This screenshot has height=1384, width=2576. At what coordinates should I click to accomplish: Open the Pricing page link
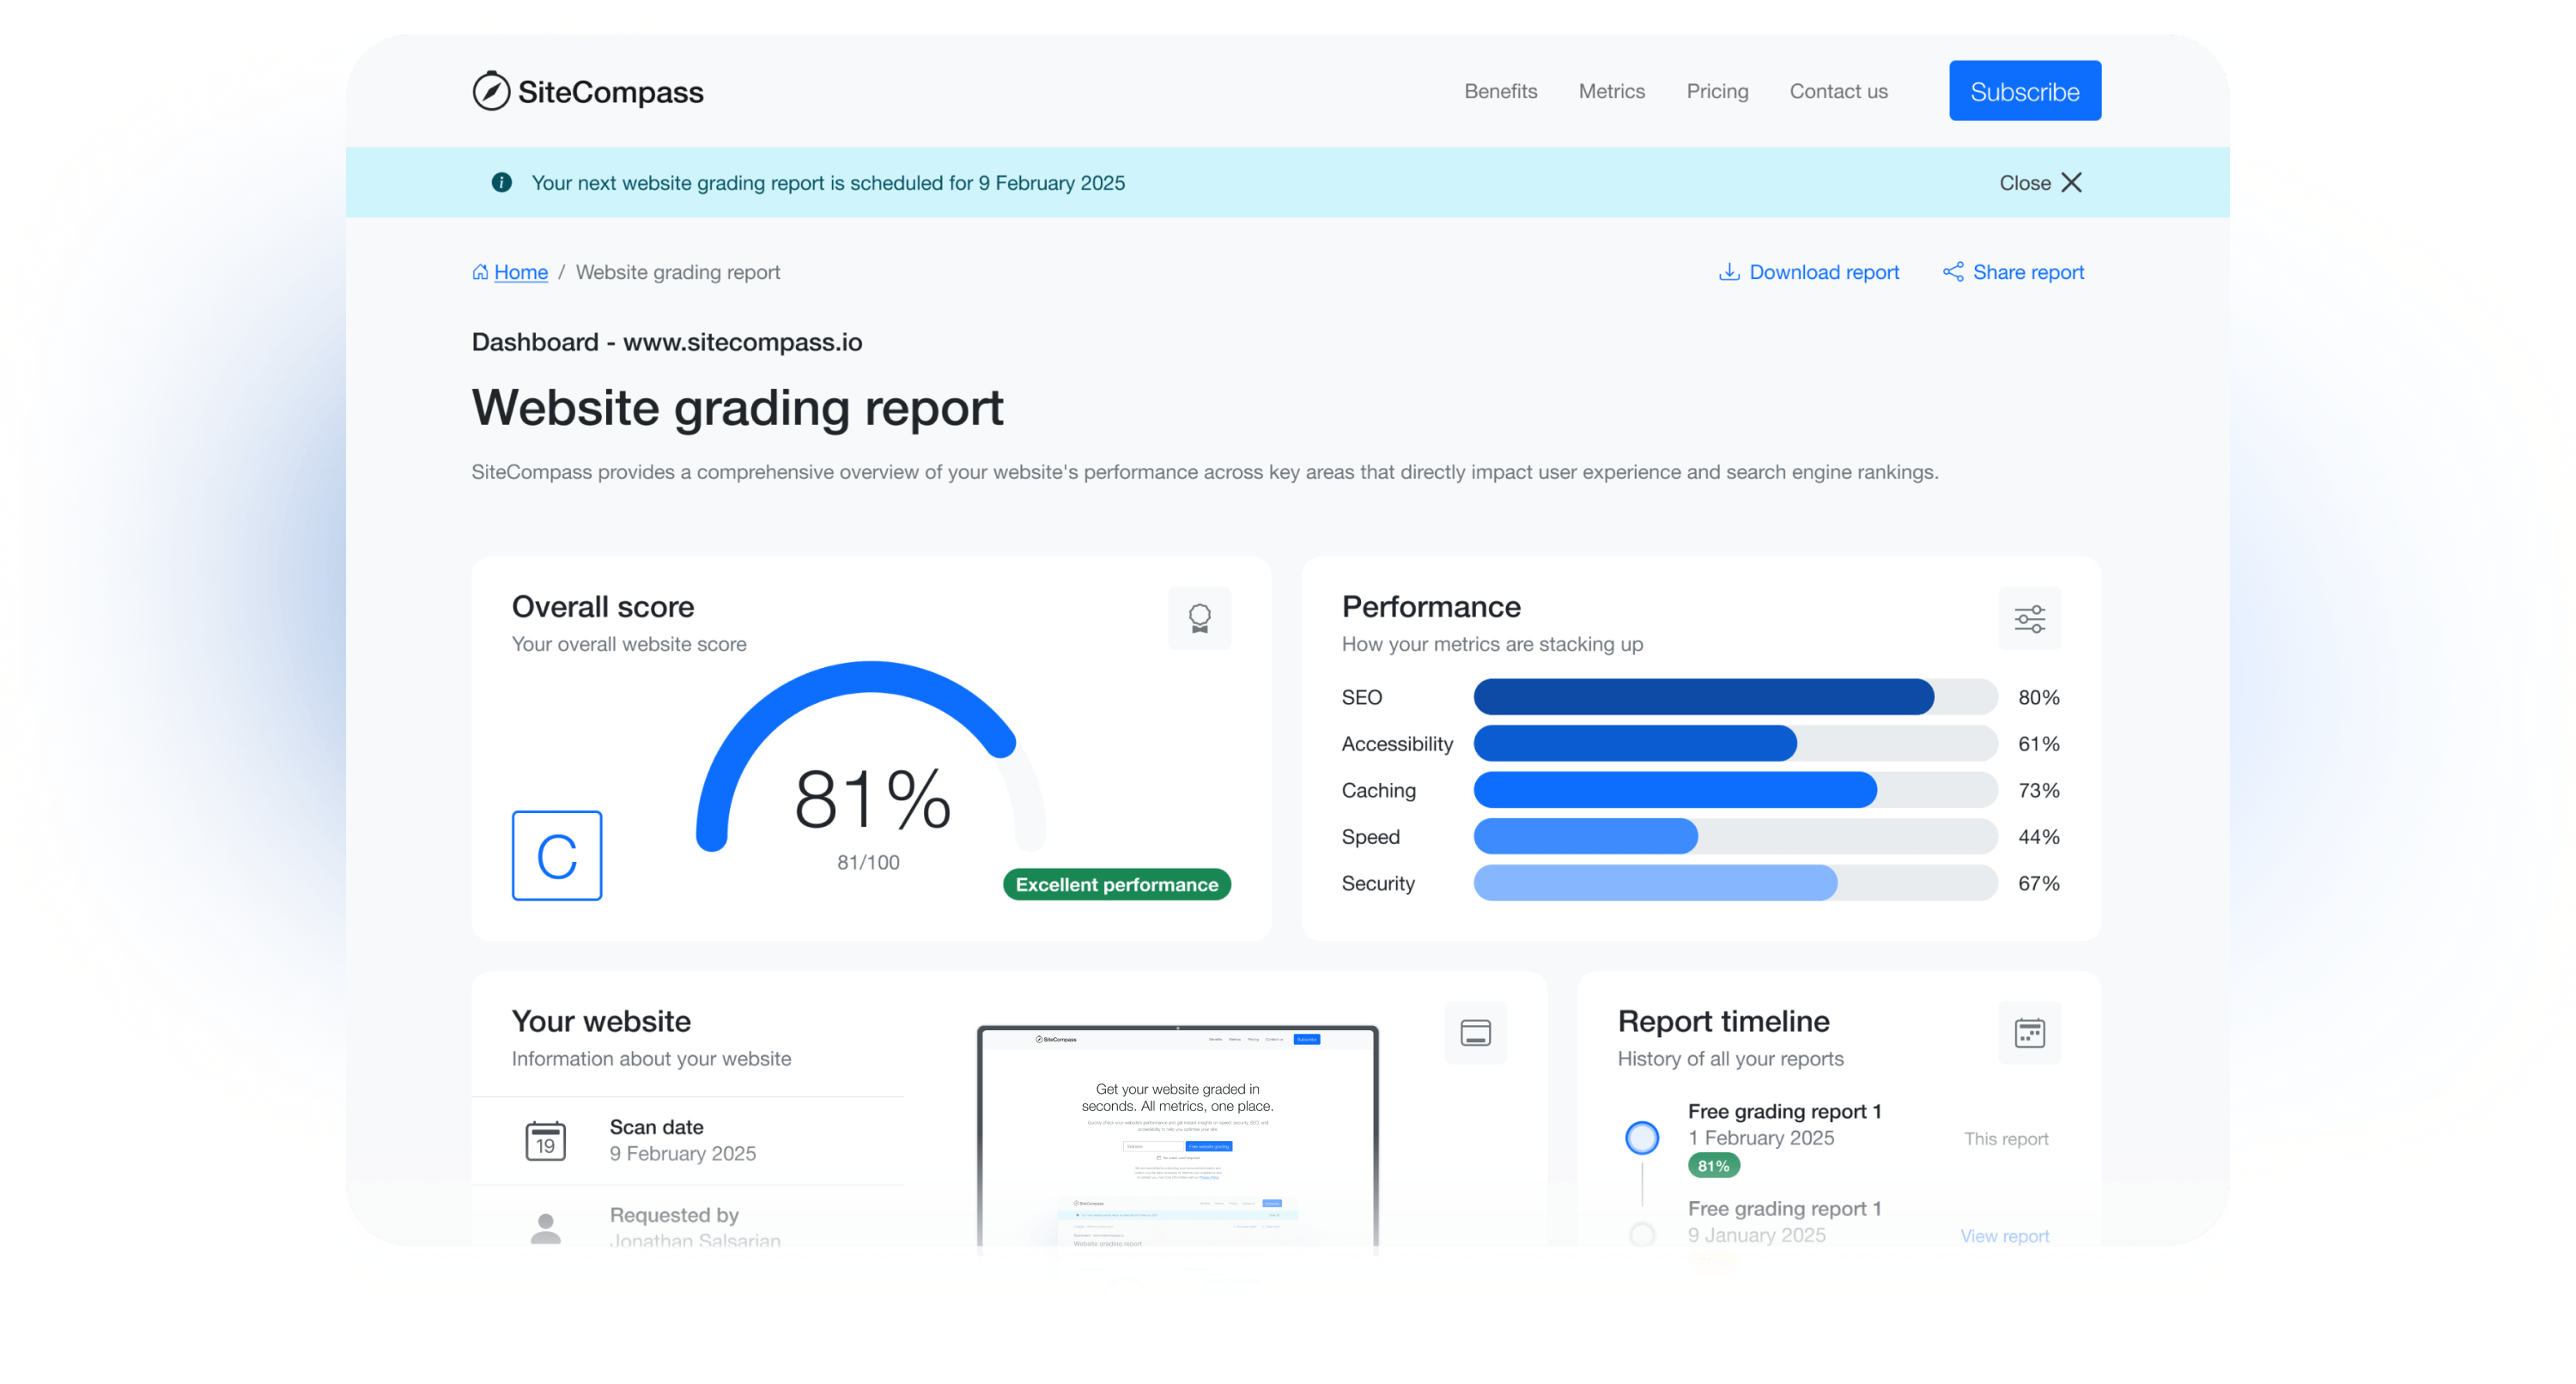[x=1717, y=91]
